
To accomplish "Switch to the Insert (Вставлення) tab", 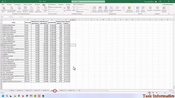I will (x=17, y=5).
